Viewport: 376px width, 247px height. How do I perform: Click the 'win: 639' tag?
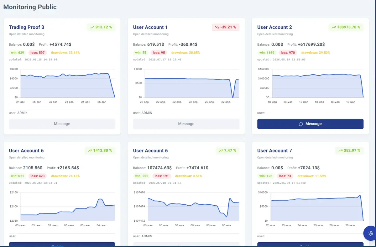pyautogui.click(x=18, y=53)
